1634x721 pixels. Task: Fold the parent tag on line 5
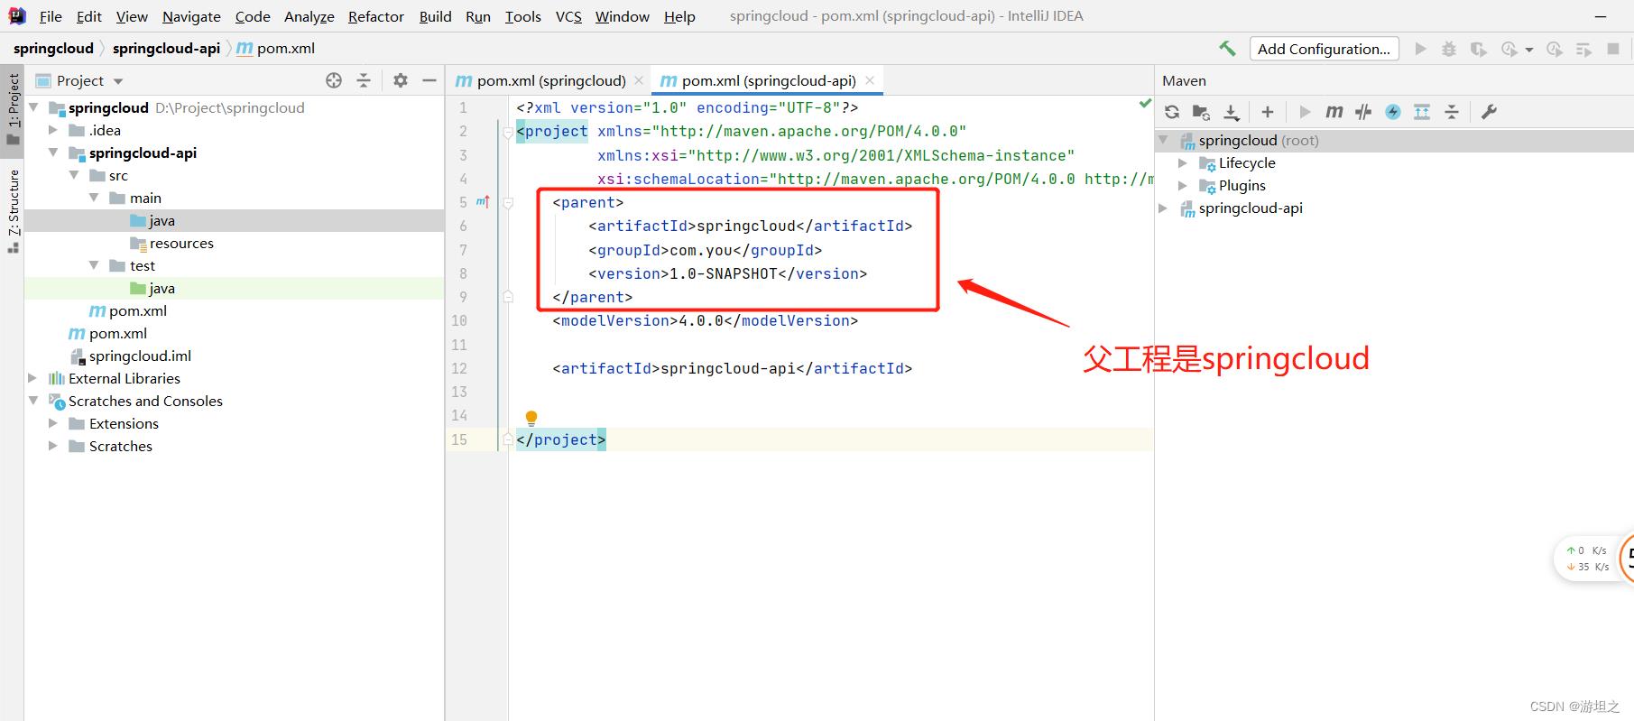[508, 203]
